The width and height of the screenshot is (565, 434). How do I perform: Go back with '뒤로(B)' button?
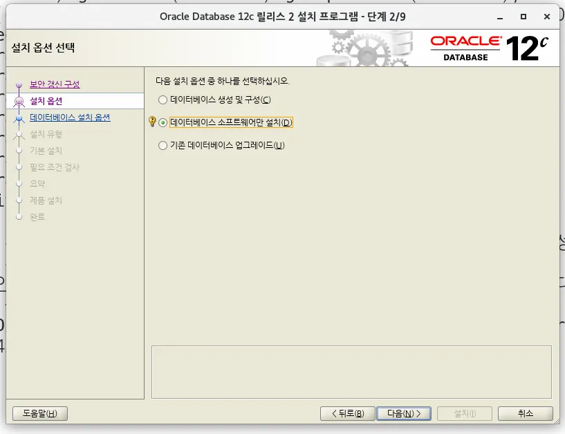click(348, 413)
